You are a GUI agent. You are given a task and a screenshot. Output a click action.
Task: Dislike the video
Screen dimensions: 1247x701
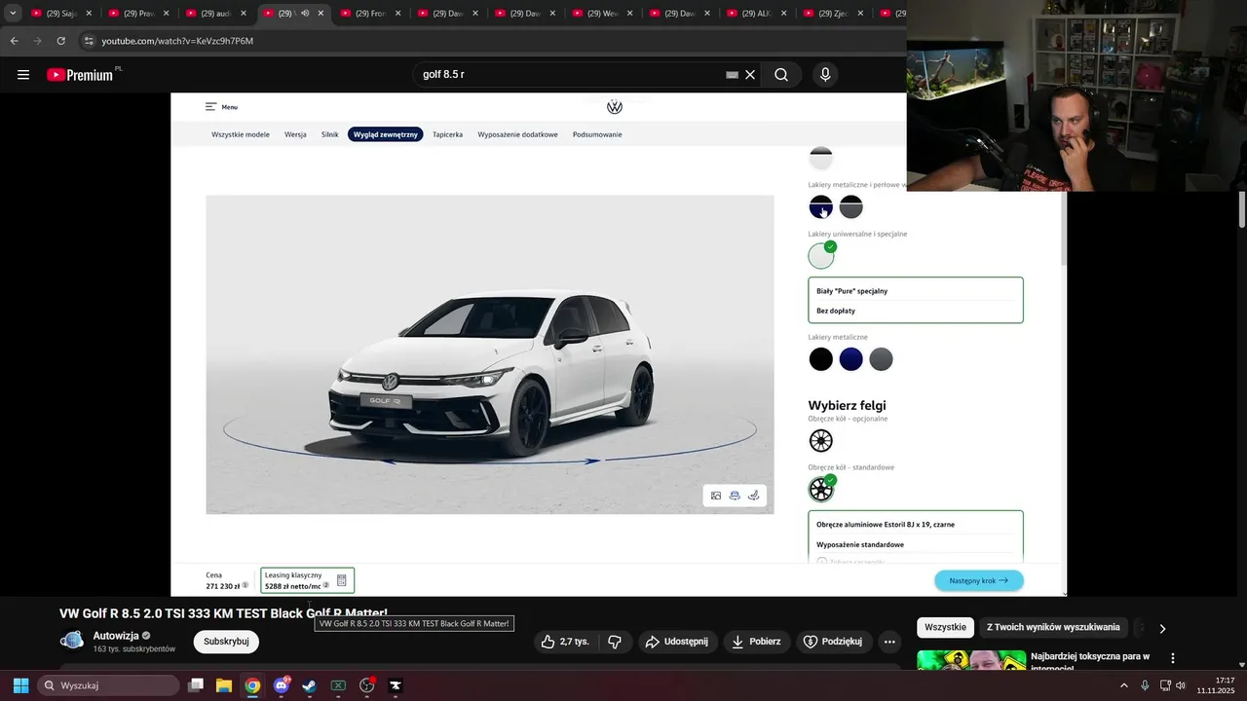(x=615, y=642)
